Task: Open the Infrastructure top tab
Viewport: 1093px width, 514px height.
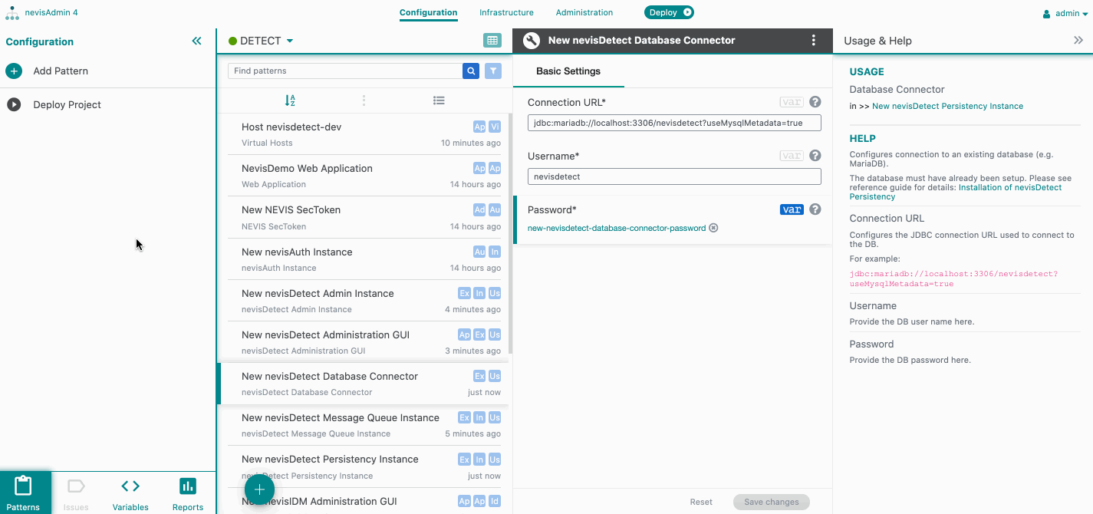Action: tap(506, 12)
